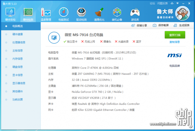Viewport: 195px width, 131px height.
Task: Click the green 重新扫描 button
Action: (175, 35)
